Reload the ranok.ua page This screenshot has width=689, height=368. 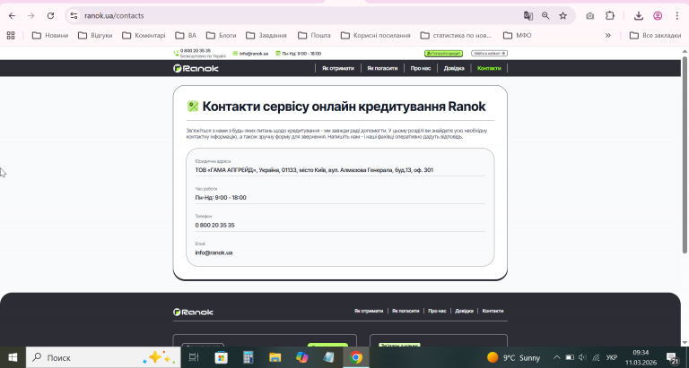pos(50,16)
